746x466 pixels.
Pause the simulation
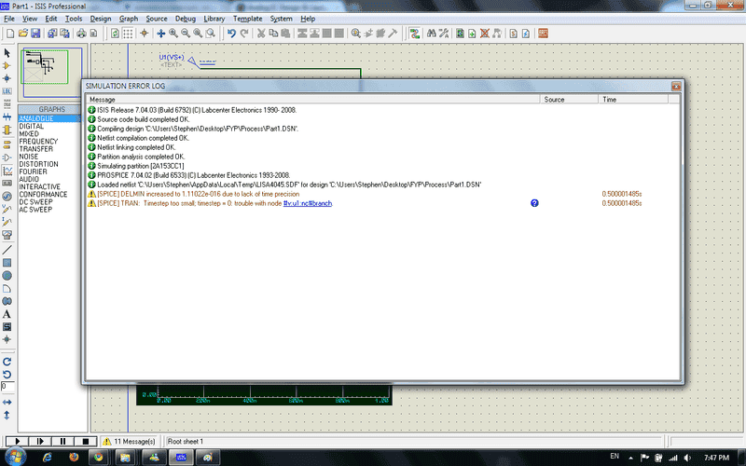63,440
